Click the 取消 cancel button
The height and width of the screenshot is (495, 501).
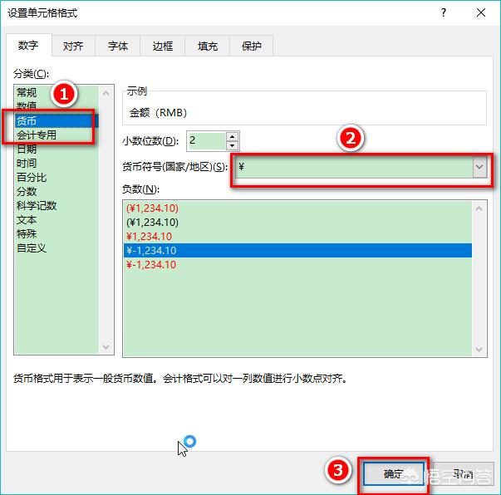tap(463, 473)
